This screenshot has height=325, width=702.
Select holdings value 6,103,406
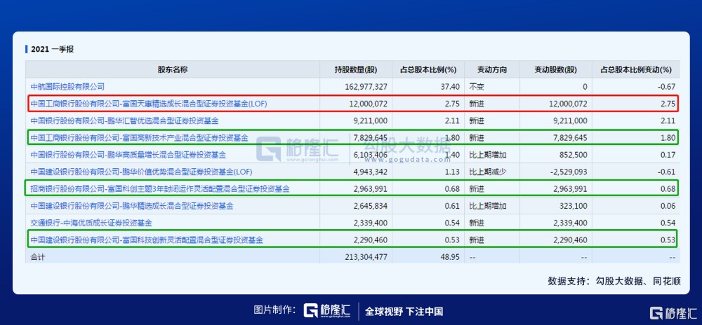(x=370, y=155)
